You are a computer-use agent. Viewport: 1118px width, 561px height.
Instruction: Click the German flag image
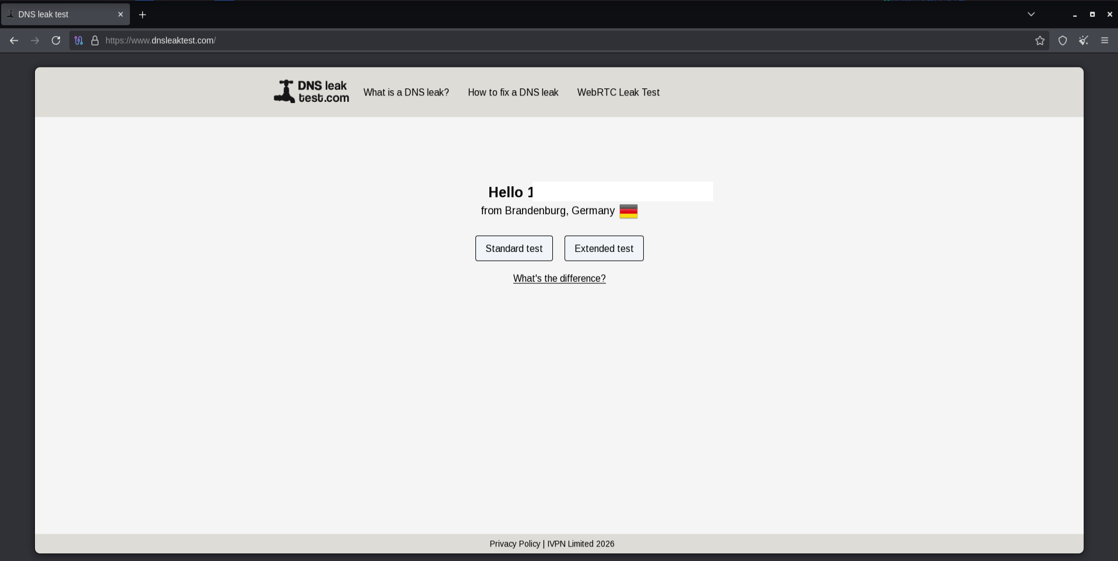click(629, 211)
